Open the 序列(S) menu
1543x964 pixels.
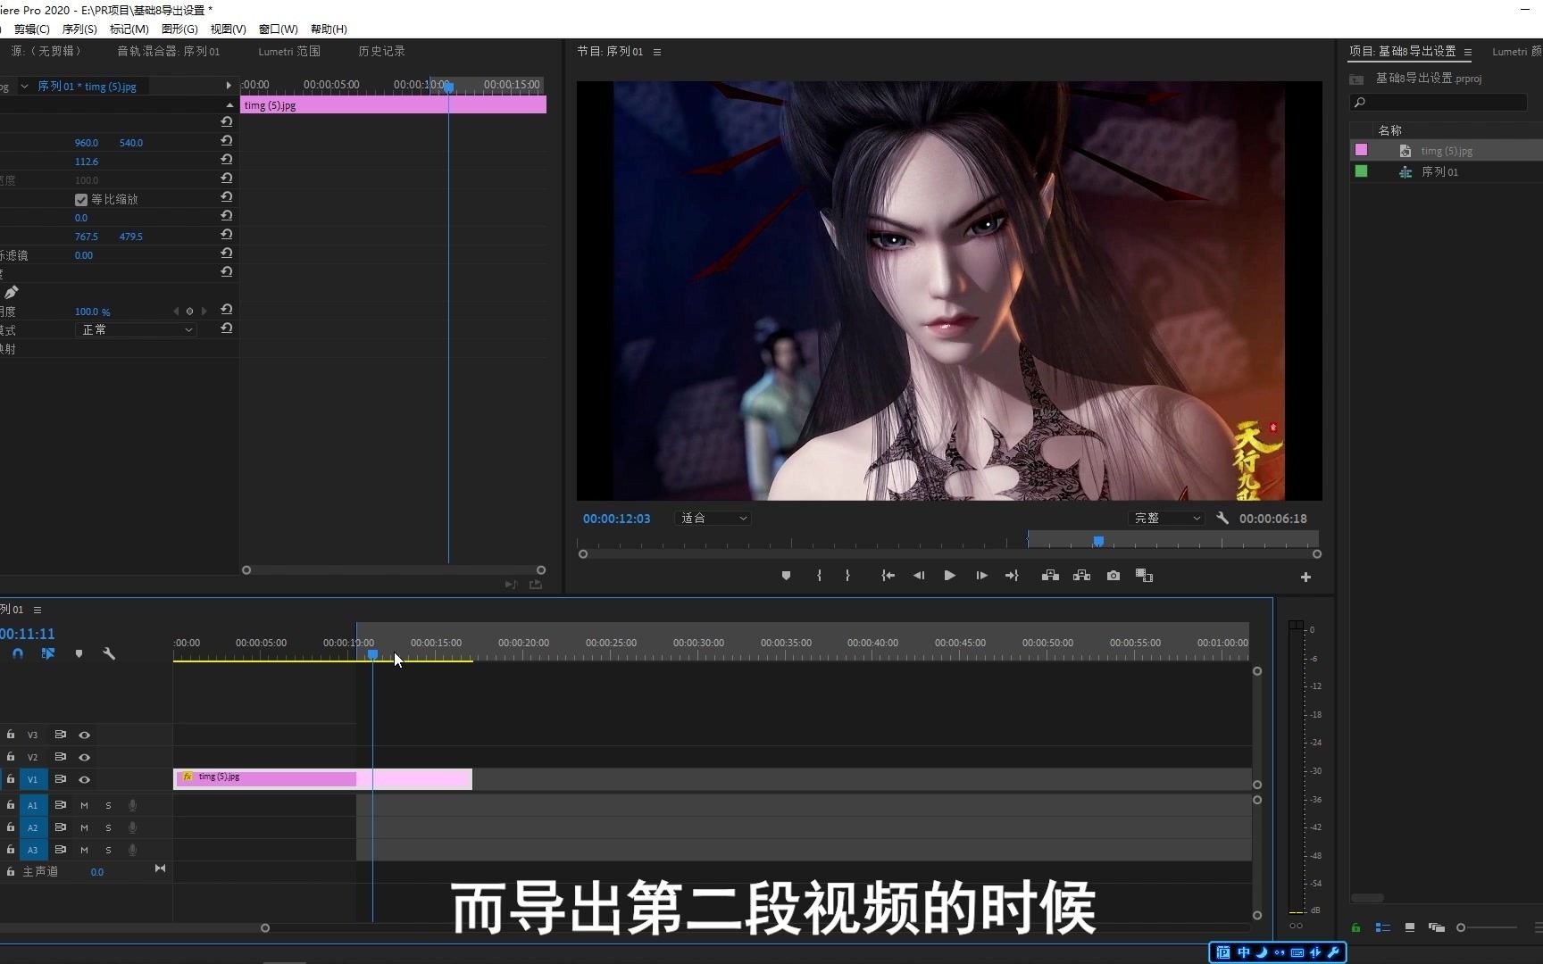(x=79, y=29)
